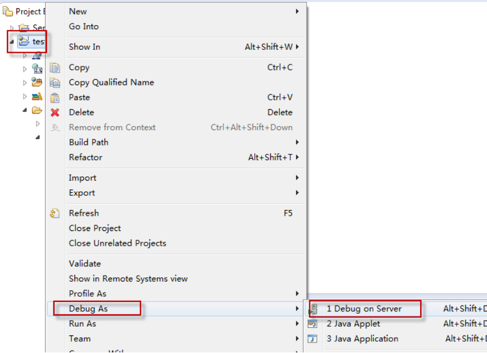487x353 pixels.
Task: Open the Team submenu
Action: (176, 338)
